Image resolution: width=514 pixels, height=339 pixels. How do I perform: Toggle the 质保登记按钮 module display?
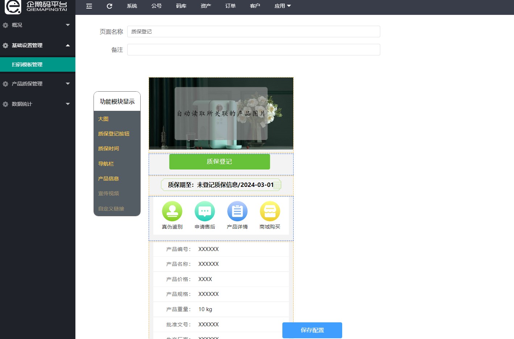(x=114, y=134)
